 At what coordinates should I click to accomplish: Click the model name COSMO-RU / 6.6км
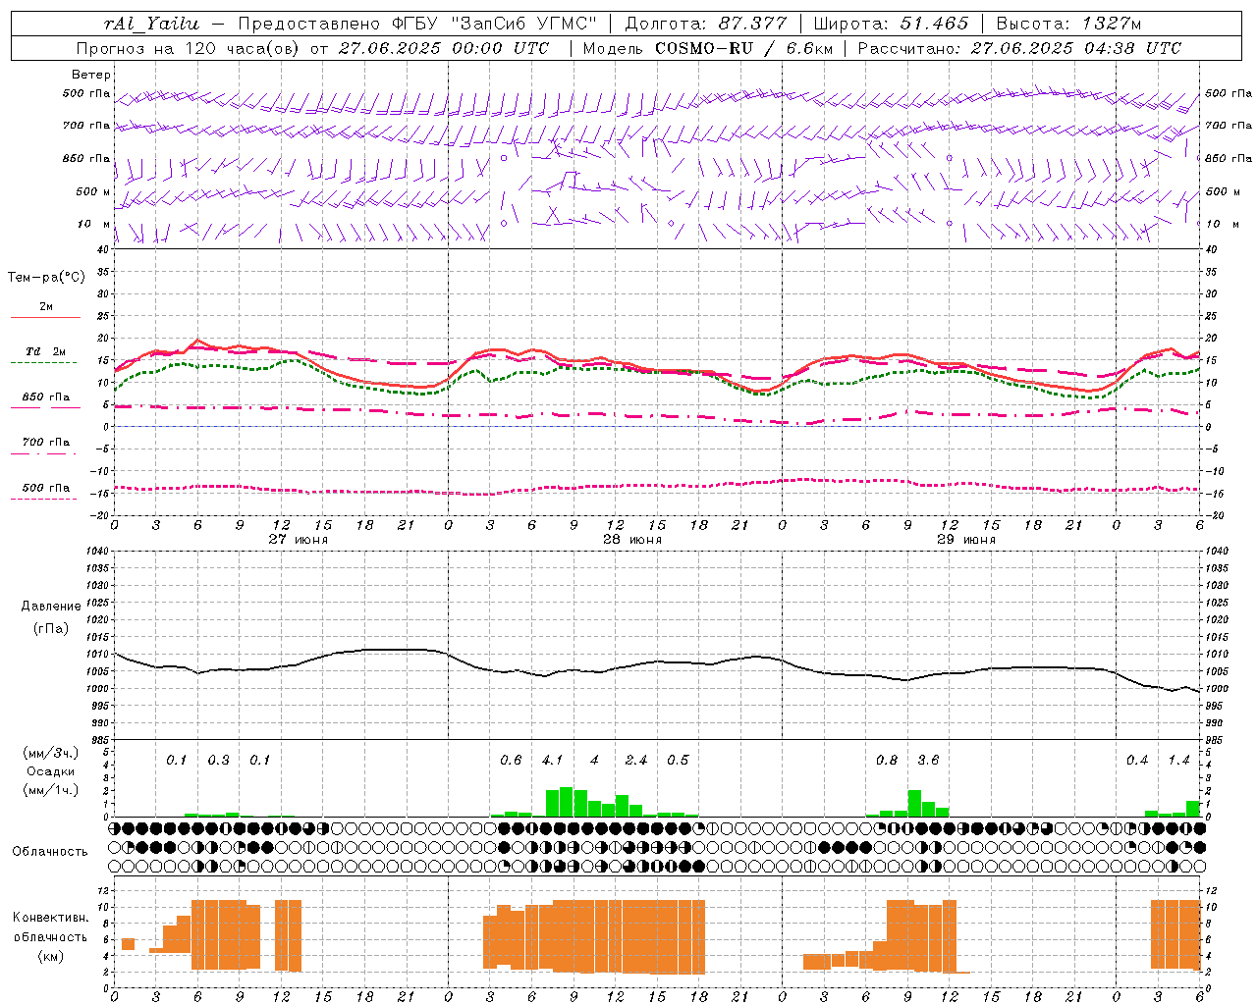[x=745, y=48]
